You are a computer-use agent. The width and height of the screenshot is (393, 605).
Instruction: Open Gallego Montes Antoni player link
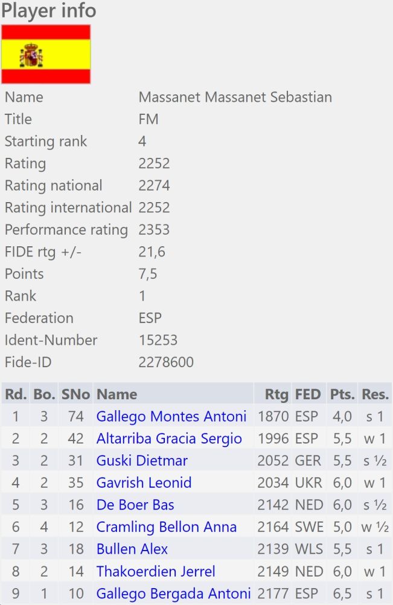pos(171,416)
